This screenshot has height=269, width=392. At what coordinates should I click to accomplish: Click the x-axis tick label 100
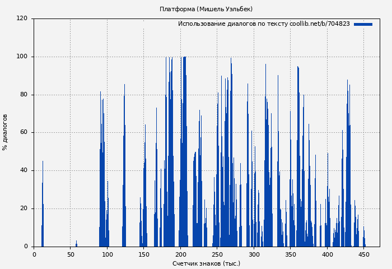click(107, 254)
